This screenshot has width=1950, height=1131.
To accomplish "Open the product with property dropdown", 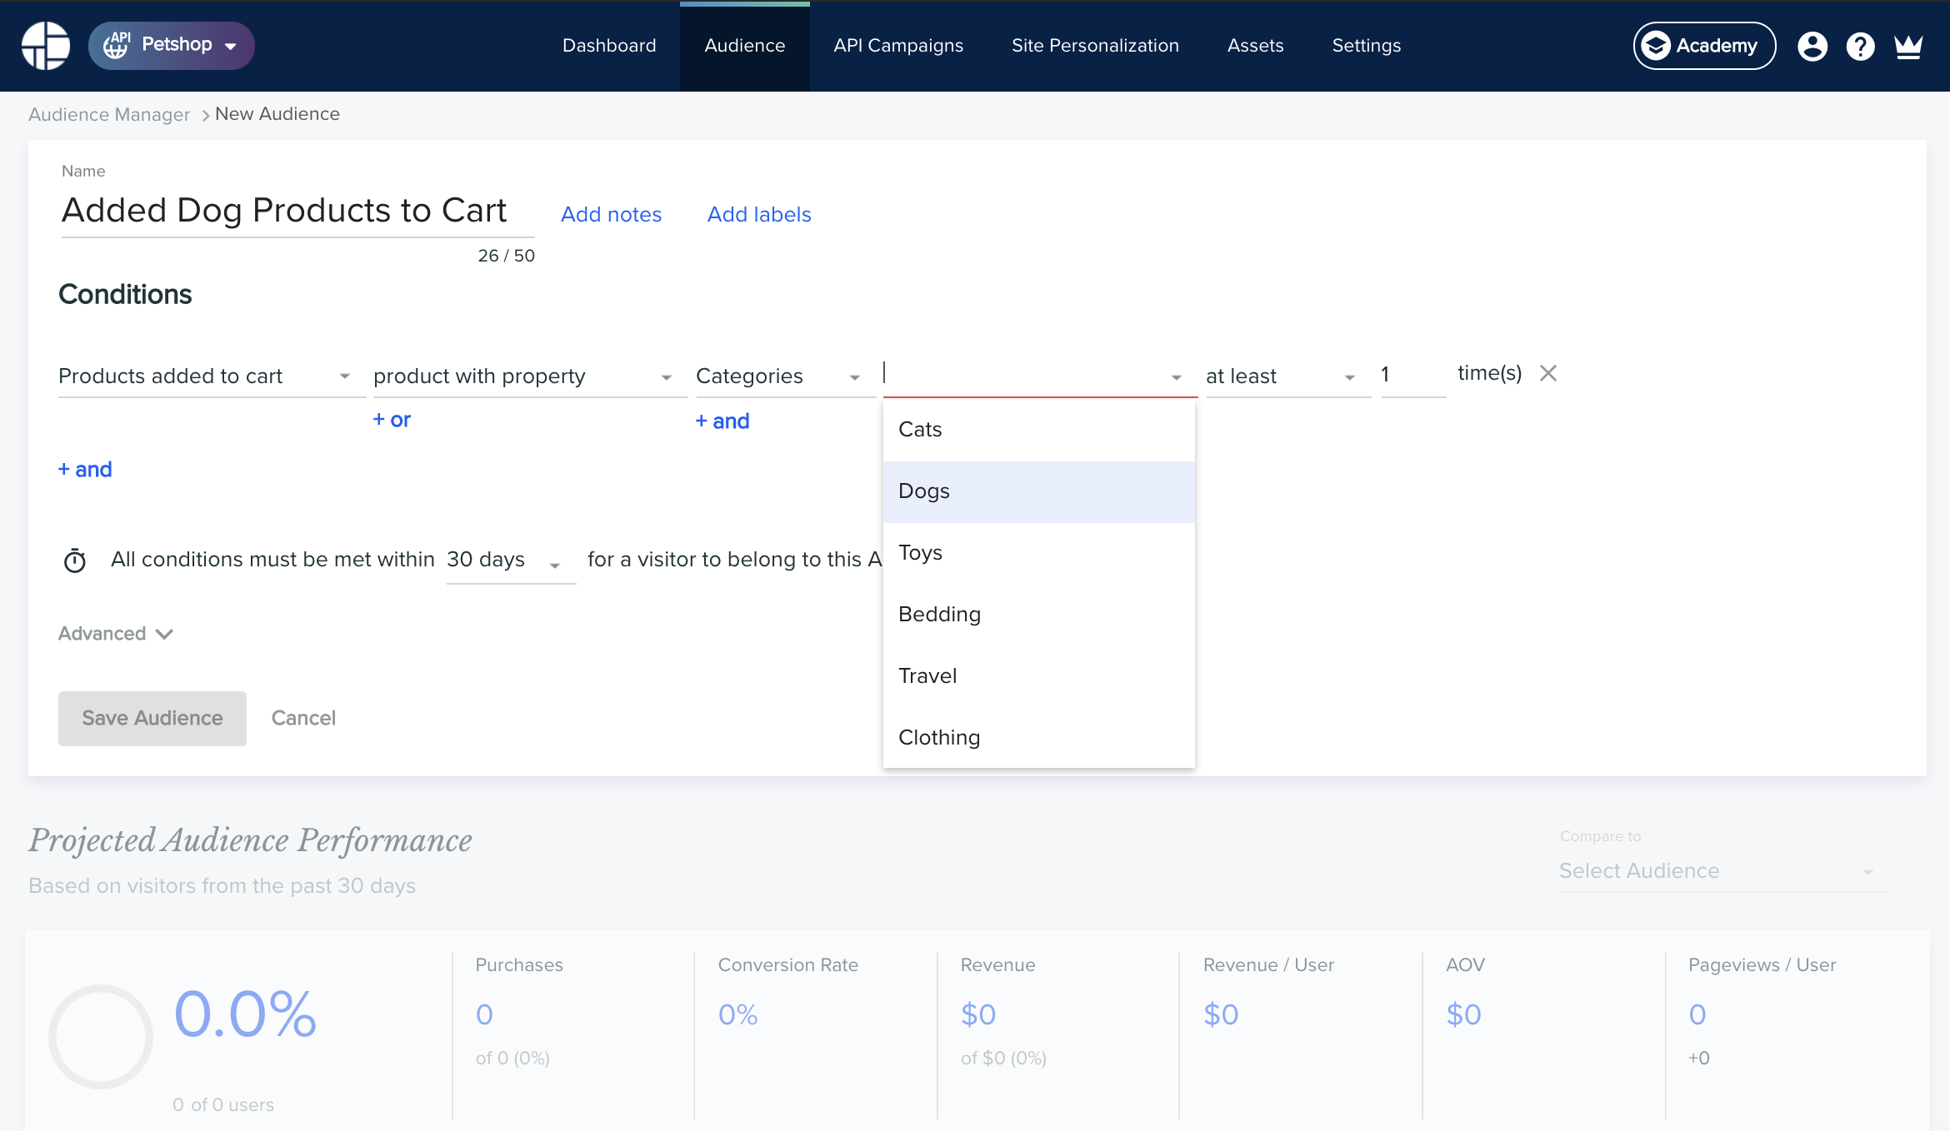I will [x=530, y=376].
